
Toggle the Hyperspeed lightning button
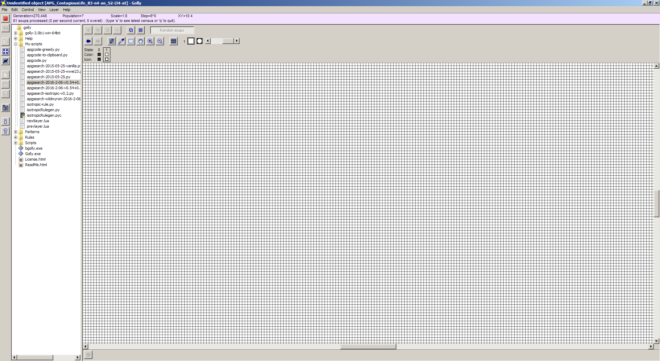tap(5, 61)
